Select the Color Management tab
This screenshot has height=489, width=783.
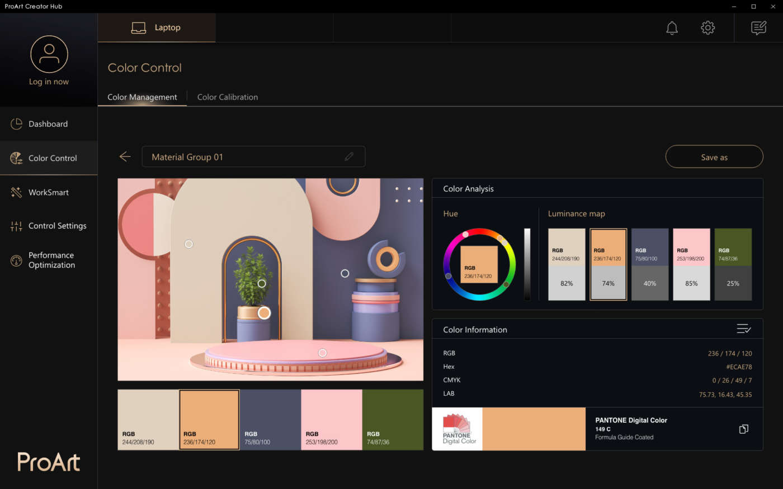click(x=142, y=97)
